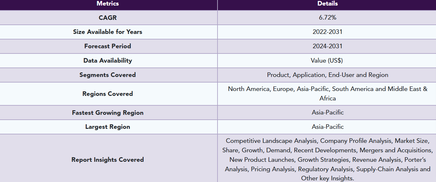The image size is (436, 182).
Task: Click Asia-Pacific in Largest Region row
Action: tap(327, 127)
